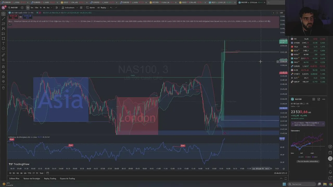The height and width of the screenshot is (187, 333).
Task: Collapse the bottom panel chevron
Action: tap(281, 179)
